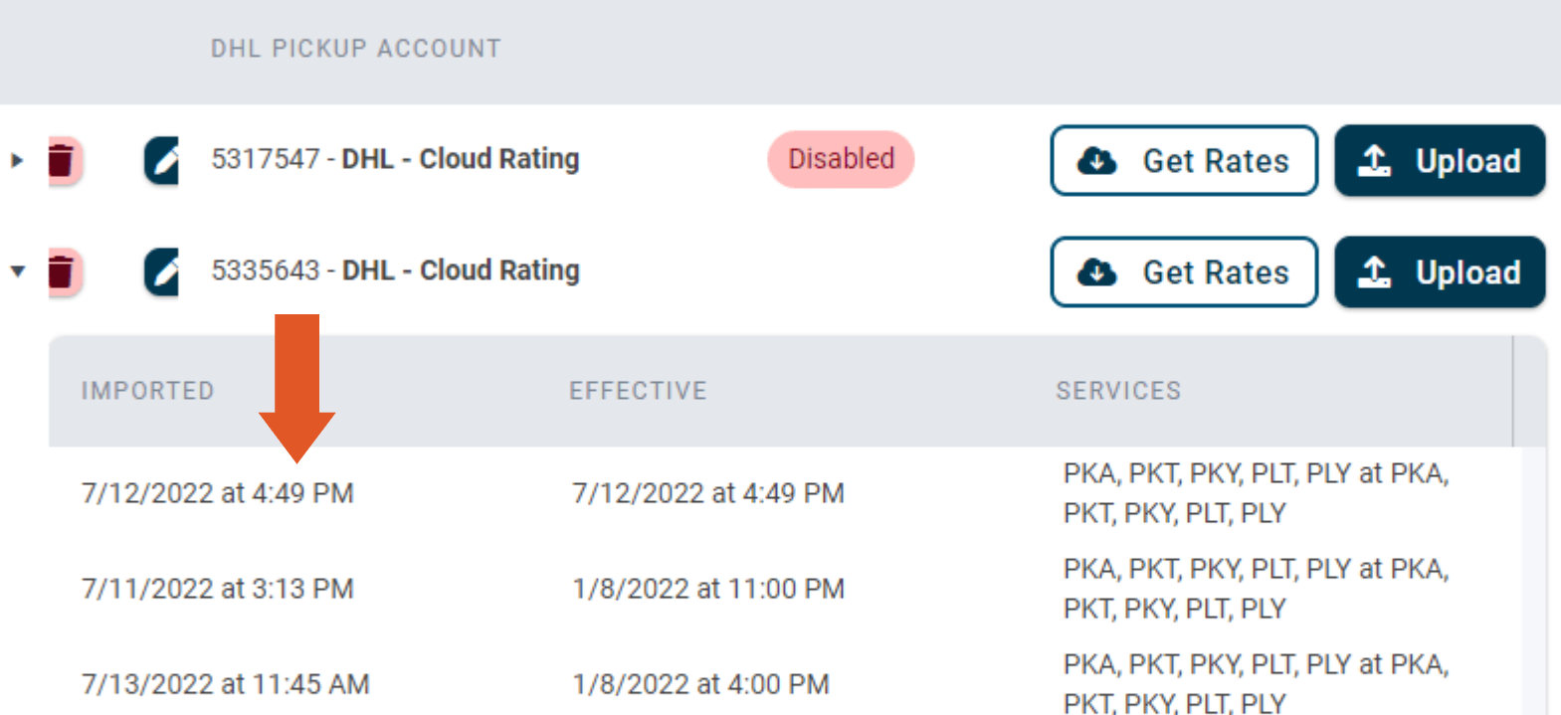Collapse the 5335643 account row
This screenshot has width=1561, height=715.
(x=17, y=271)
